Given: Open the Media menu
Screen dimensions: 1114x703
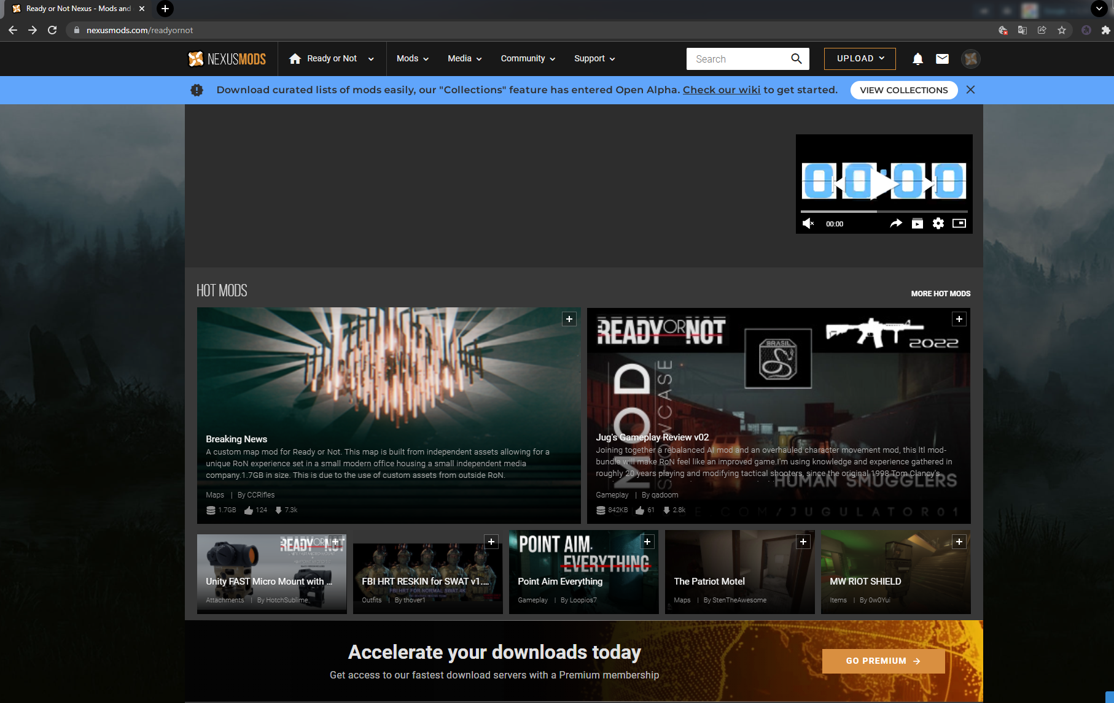Looking at the screenshot, I should [x=464, y=59].
